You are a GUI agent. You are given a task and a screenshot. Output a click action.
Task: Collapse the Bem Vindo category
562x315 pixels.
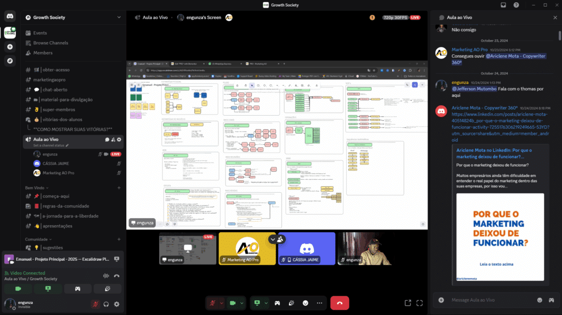tap(37, 187)
